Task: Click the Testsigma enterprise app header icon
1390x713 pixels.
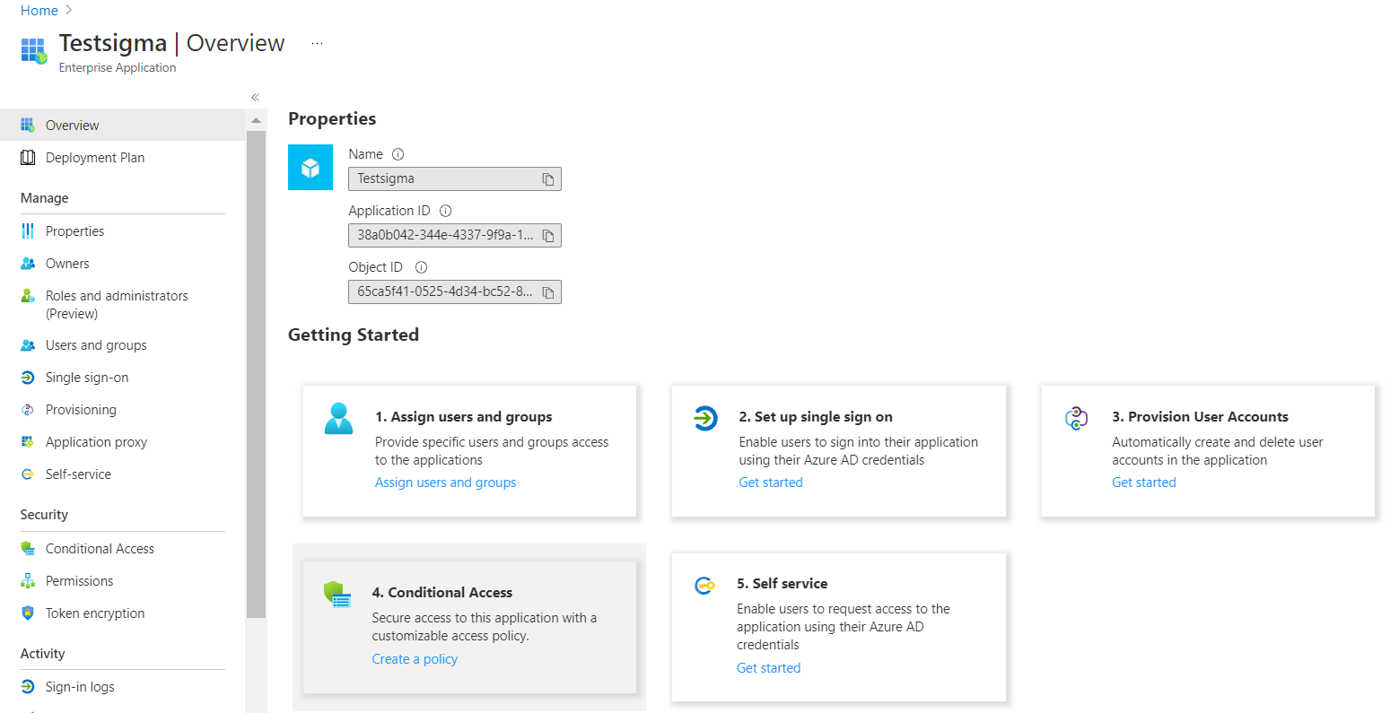Action: pos(34,50)
